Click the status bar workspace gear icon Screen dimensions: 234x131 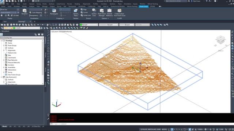[205, 130]
